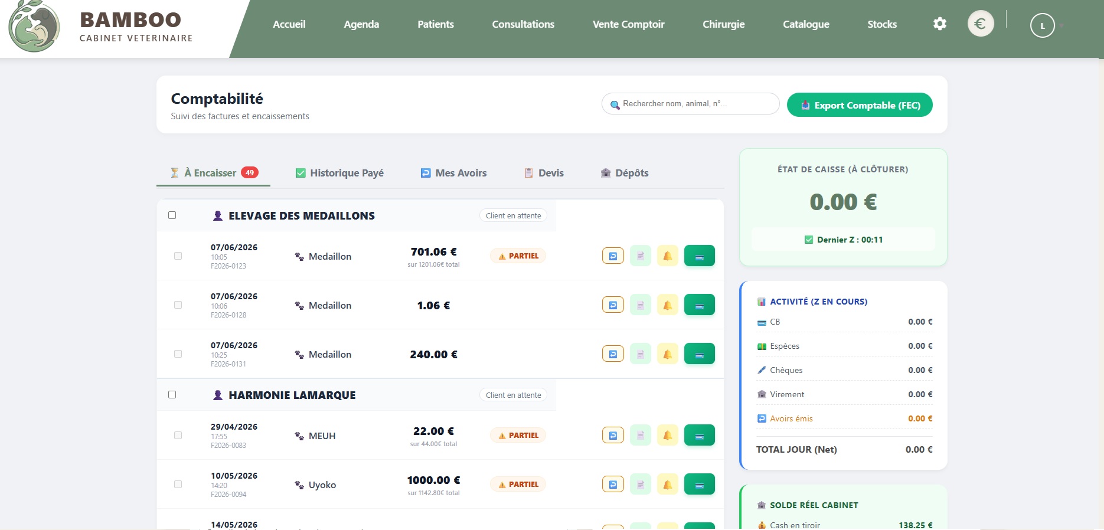Cash invoice F2026-0094 with the green card button

(700, 484)
